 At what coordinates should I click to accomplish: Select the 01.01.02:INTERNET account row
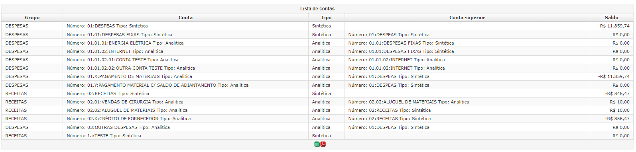[x=317, y=51]
